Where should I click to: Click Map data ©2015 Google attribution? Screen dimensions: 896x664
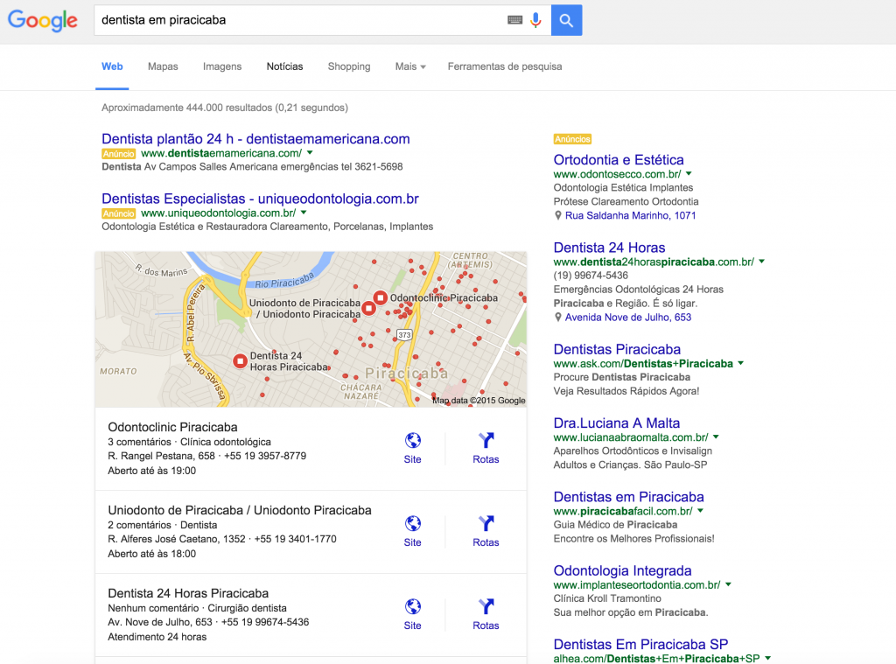[x=479, y=400]
